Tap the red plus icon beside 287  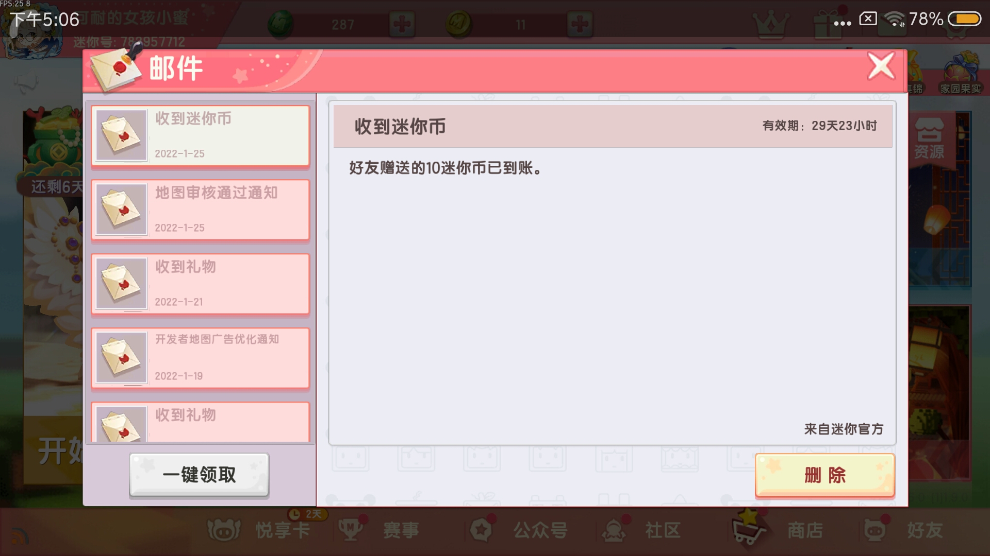coord(402,24)
